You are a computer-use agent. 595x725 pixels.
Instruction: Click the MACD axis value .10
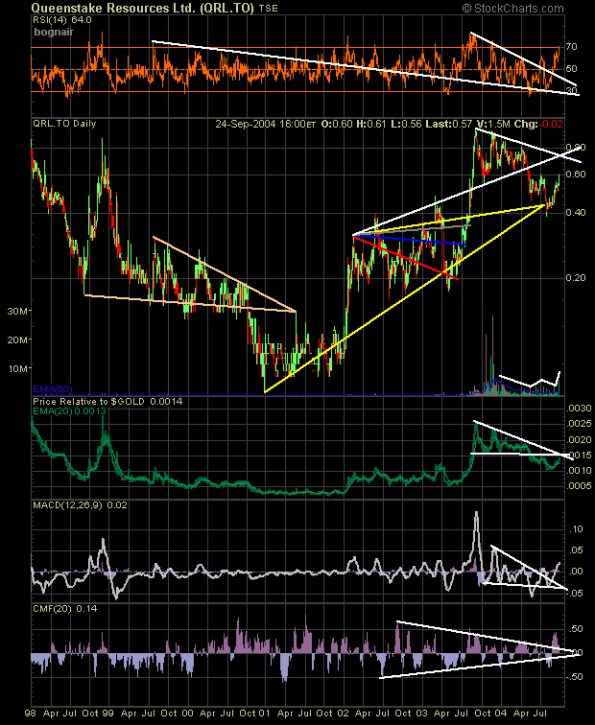click(578, 529)
